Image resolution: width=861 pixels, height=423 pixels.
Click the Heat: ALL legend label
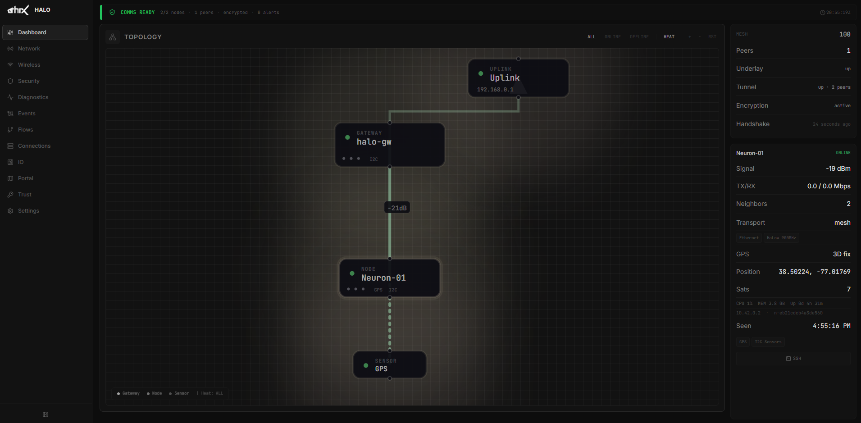212,393
